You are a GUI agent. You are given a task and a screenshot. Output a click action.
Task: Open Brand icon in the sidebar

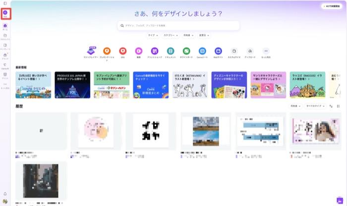click(5, 55)
